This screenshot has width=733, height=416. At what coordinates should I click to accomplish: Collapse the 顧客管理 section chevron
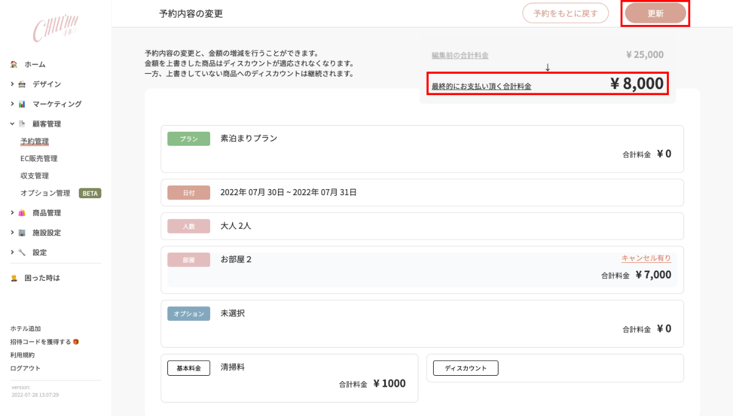[x=12, y=124]
